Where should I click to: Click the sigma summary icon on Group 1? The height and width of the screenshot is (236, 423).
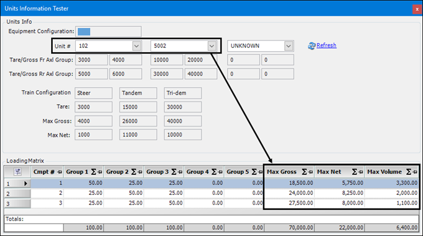(93, 172)
